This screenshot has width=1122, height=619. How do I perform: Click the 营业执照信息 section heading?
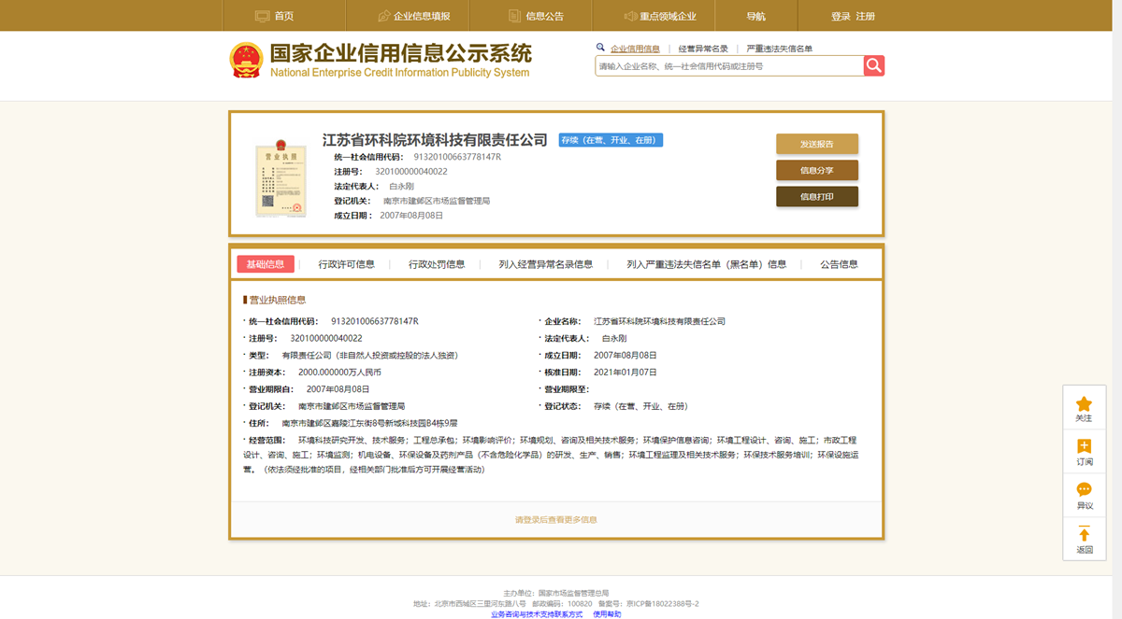(x=277, y=300)
